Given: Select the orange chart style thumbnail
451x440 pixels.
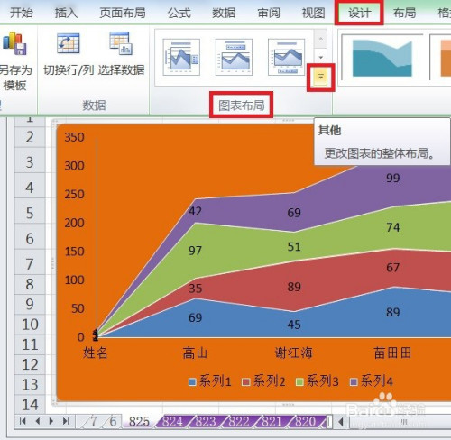Looking at the screenshot, I should [x=440, y=58].
